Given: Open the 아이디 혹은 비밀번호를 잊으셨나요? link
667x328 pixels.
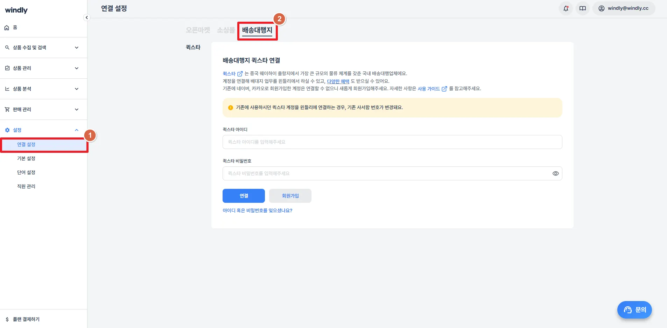Looking at the screenshot, I should [257, 211].
